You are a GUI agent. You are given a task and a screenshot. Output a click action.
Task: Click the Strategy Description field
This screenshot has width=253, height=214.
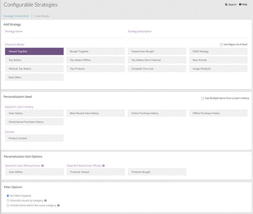(x=187, y=36)
